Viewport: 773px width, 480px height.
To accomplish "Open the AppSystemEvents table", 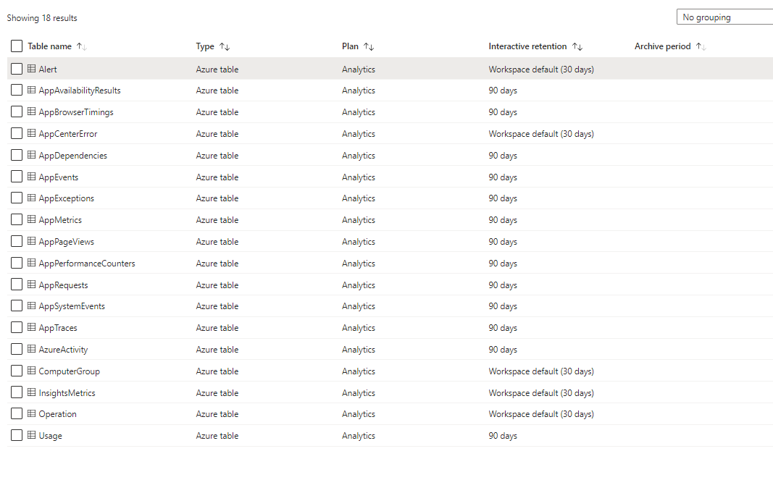I will pyautogui.click(x=72, y=306).
